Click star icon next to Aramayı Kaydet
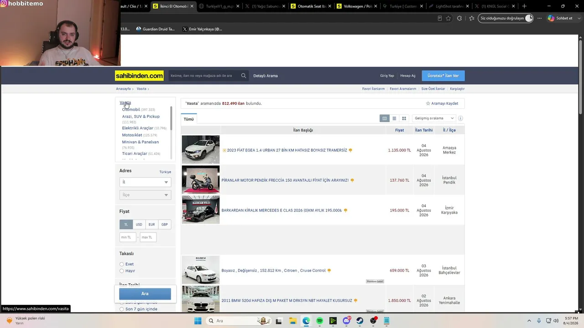 428,103
